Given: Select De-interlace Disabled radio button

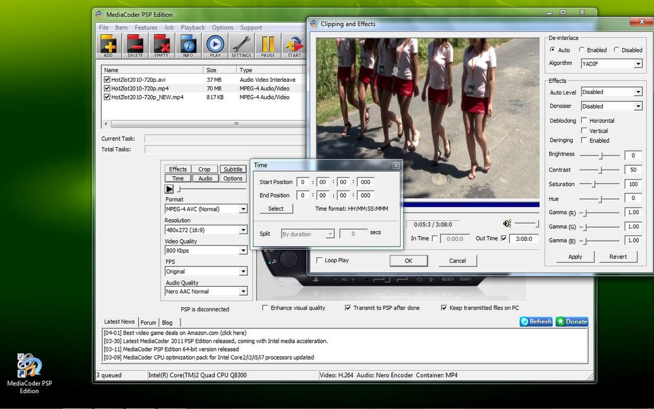Looking at the screenshot, I should 616,50.
